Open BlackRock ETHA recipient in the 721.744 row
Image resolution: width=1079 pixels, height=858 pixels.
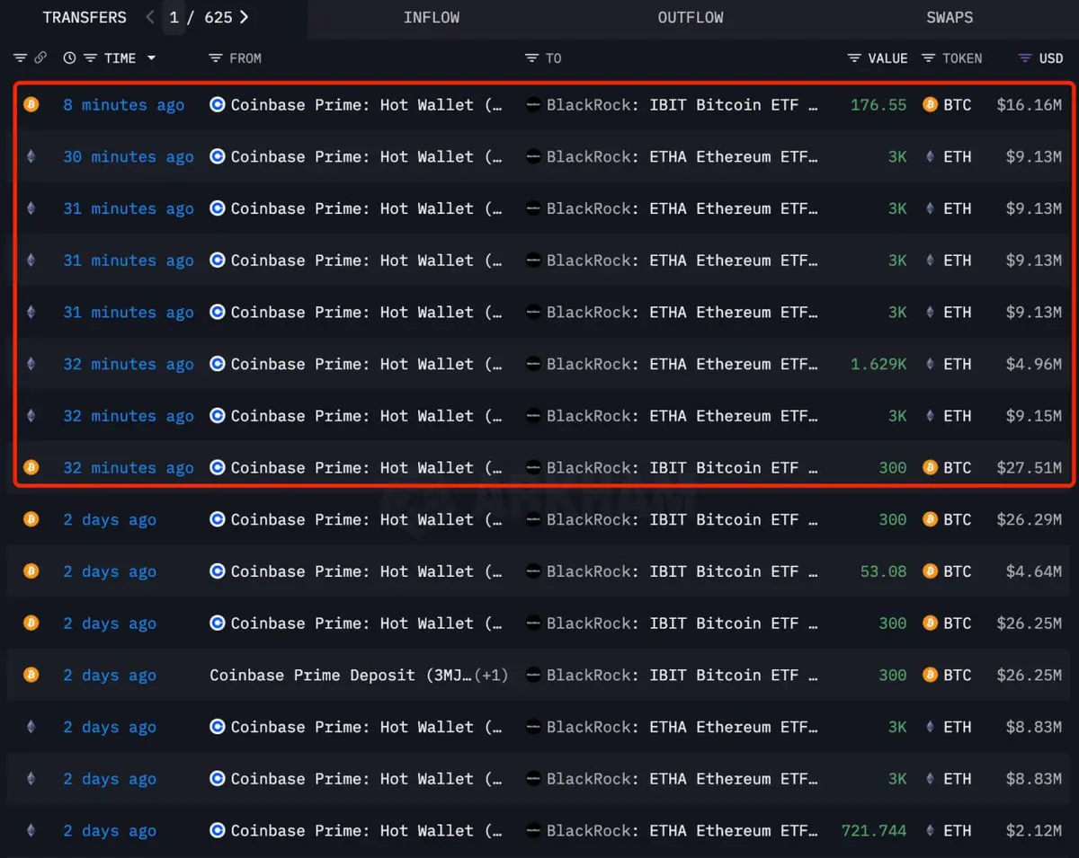tap(682, 832)
